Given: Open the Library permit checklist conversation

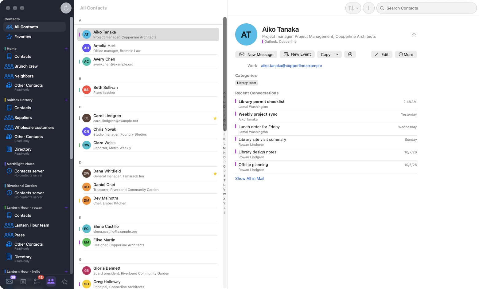Looking at the screenshot, I should tap(326, 104).
